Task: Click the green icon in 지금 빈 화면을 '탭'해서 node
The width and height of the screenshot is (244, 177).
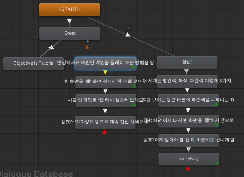Action: point(134,105)
